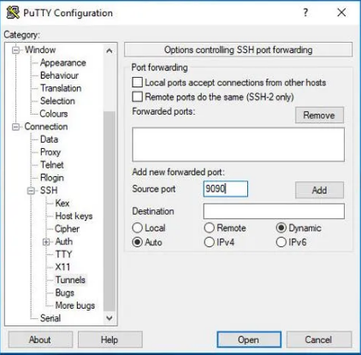Click the category list scroll down arrow

pos(109,318)
